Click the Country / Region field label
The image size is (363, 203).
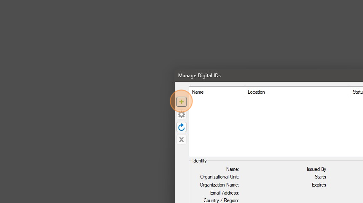coord(221,200)
